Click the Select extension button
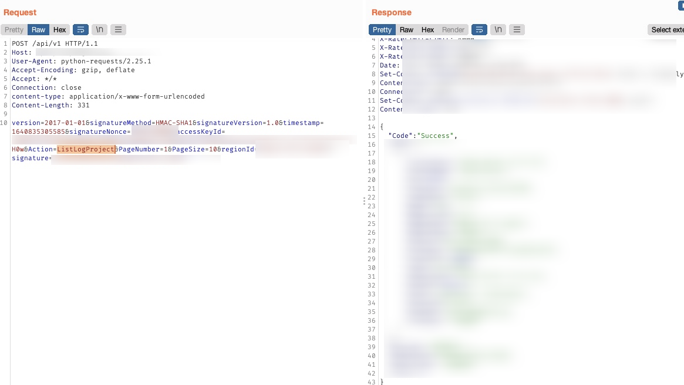Screen dimensions: 684x385 click(x=666, y=30)
